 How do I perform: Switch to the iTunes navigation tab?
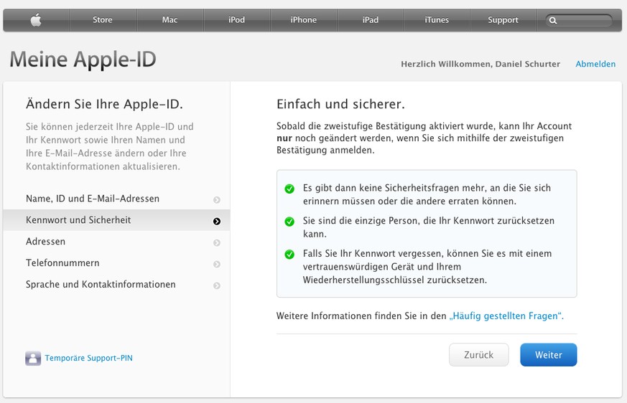437,20
